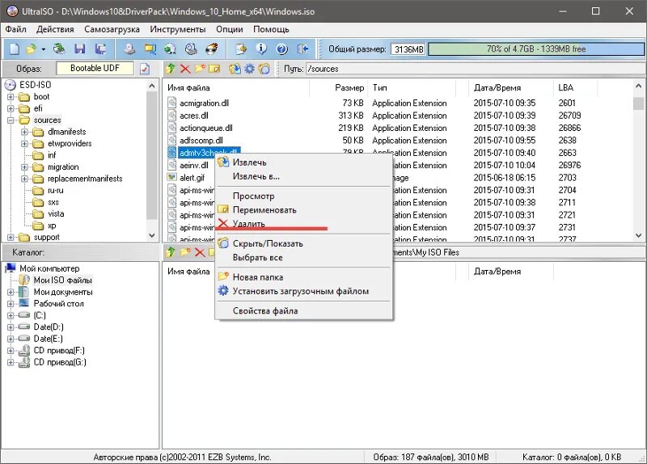Click the Open CD/DVD icon with green arrow

coord(59,49)
